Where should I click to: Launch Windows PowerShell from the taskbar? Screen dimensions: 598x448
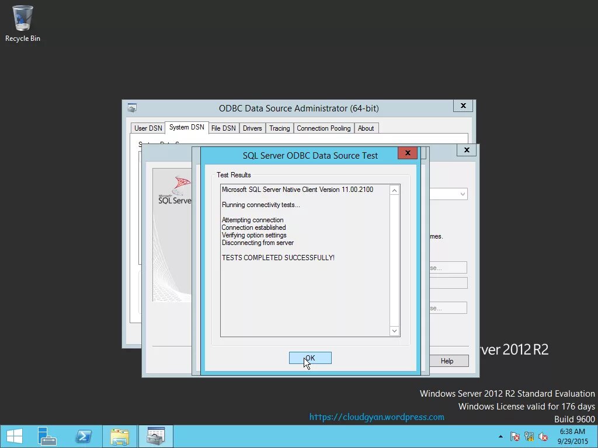click(84, 436)
